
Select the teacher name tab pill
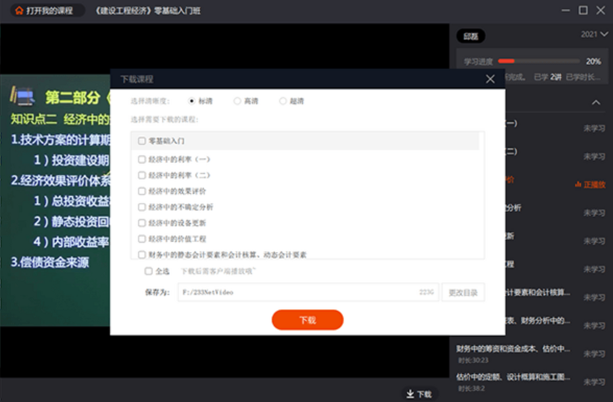(x=470, y=36)
